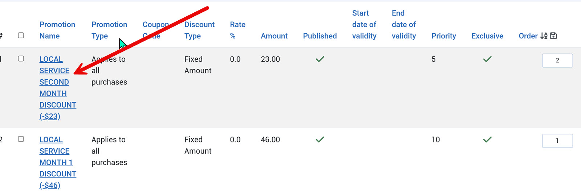Sort by Discount Type column header
Screen dimensions: 581x196
click(x=199, y=30)
